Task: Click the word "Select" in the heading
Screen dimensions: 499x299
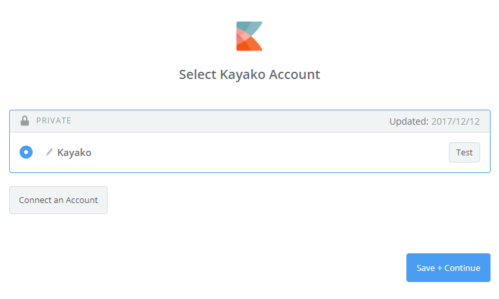Action: 197,74
